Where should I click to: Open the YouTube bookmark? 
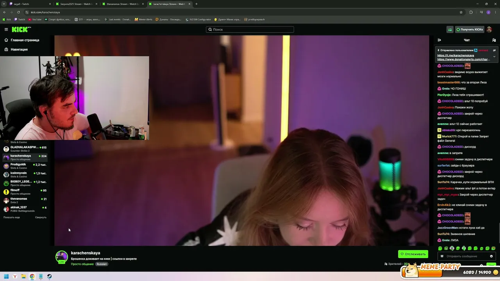[35, 20]
